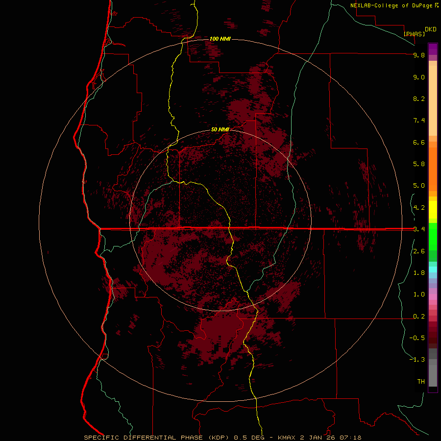The image size is (441, 441).
Task: Click the TH threshold label on scale
Action: pos(421,382)
